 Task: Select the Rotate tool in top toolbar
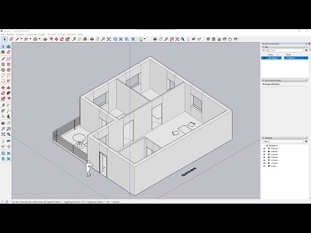(x=62, y=39)
